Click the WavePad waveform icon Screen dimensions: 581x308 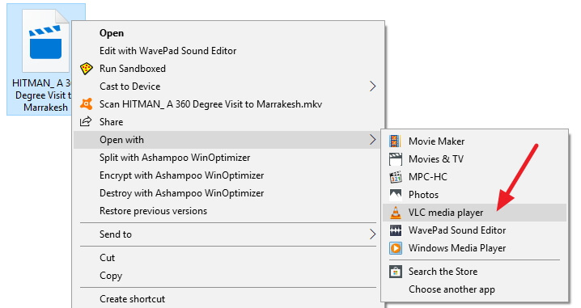(396, 230)
